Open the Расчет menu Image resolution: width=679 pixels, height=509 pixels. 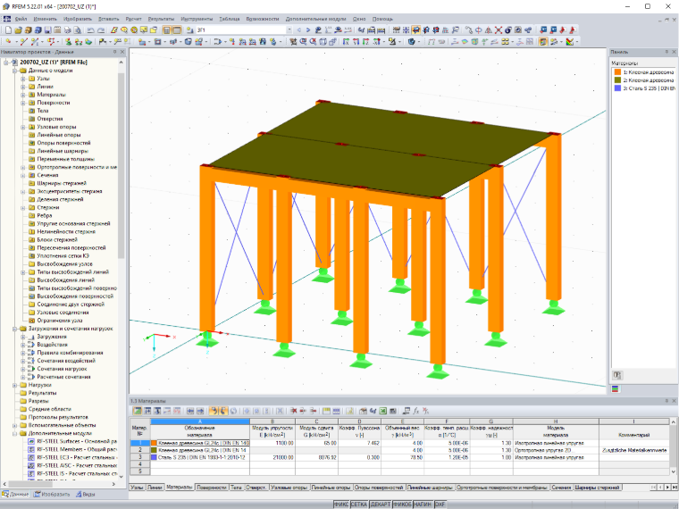133,19
